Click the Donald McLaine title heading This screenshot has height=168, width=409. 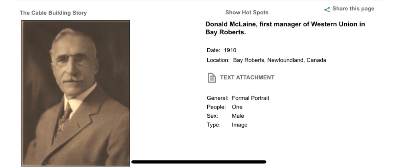pyautogui.click(x=285, y=28)
